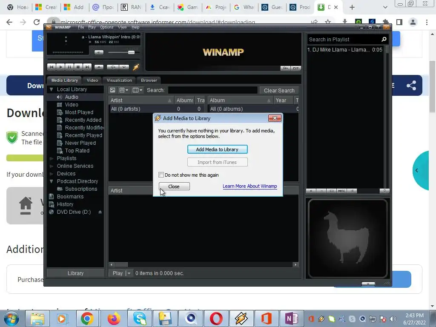This screenshot has width=436, height=327.
Task: Click the Previous track button in Winamp
Action: [52, 67]
